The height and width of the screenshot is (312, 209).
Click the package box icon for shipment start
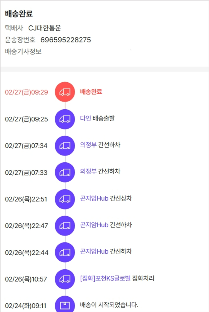pos(65,304)
